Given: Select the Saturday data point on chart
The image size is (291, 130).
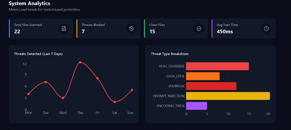Looking at the screenshot, I should [115, 102].
